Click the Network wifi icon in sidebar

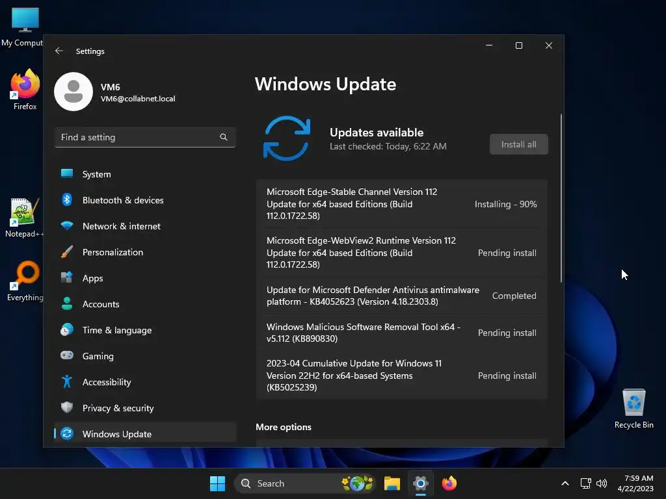[67, 225]
